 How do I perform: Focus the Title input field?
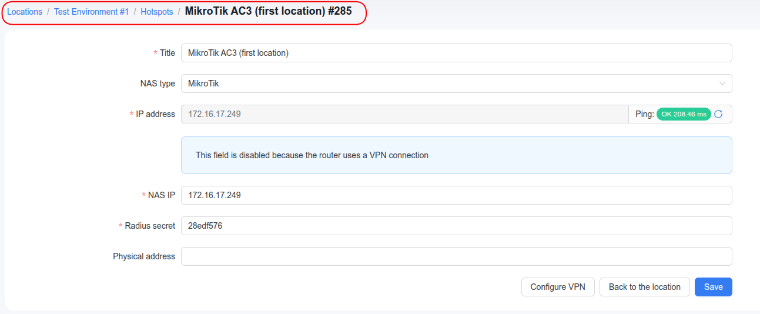point(456,53)
